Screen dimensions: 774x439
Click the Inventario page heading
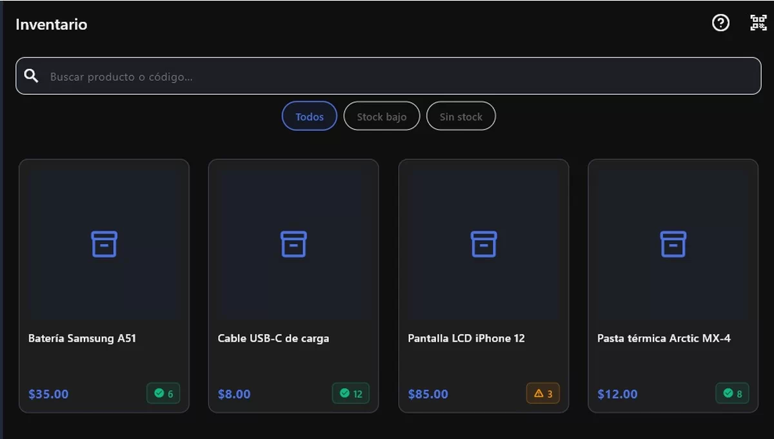click(52, 24)
